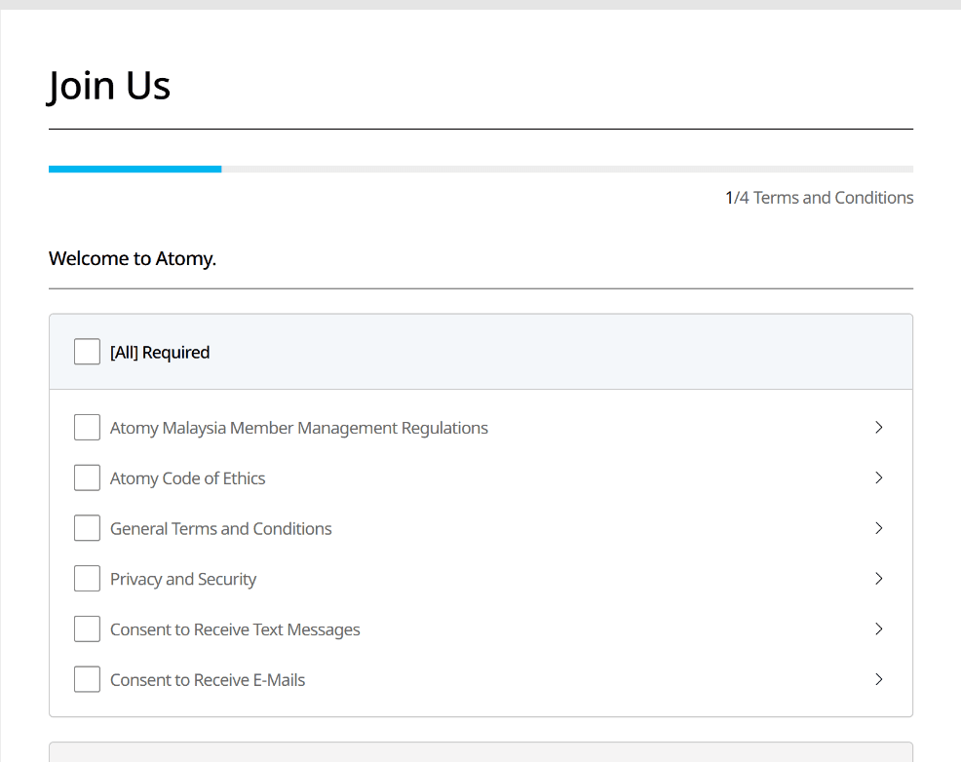Expand Consent to Receive E-Mails chevron
This screenshot has height=762, width=961.
(879, 679)
